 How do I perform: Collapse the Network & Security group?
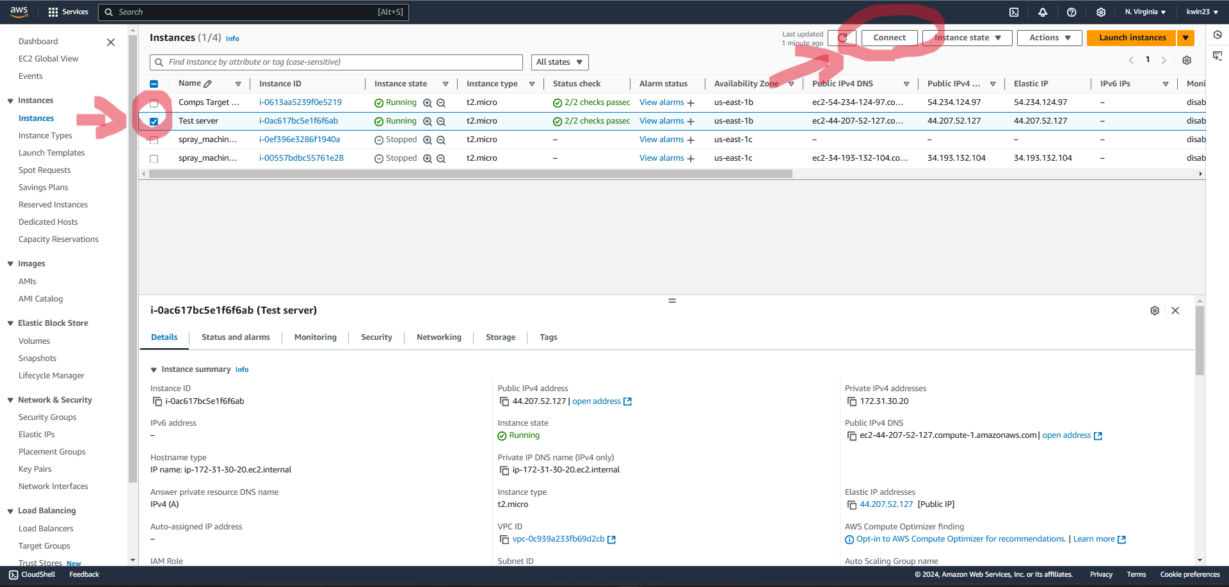(x=10, y=400)
